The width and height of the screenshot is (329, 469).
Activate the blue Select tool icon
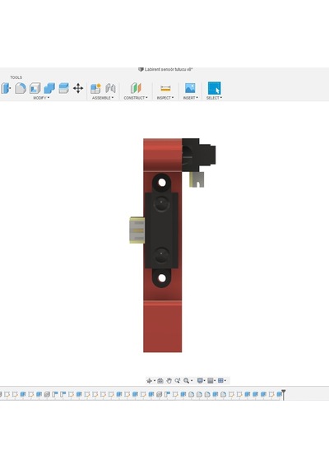pos(214,88)
